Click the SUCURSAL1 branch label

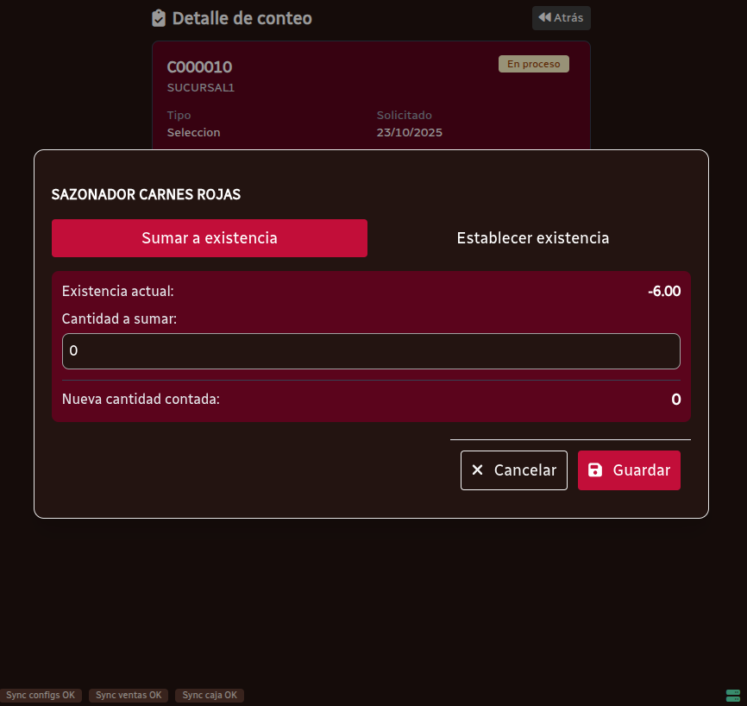[x=201, y=88]
